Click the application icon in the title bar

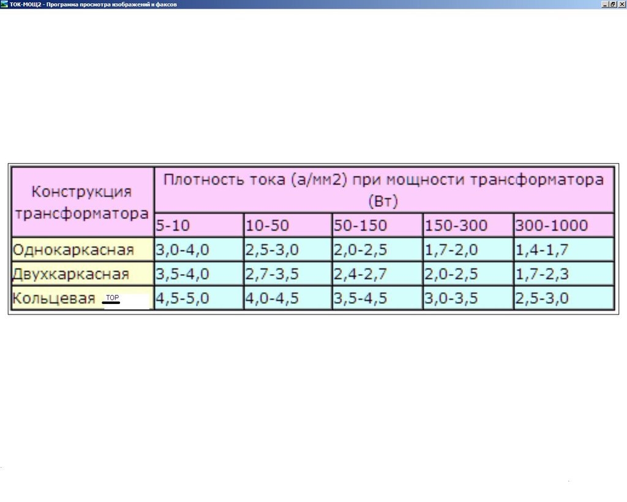click(4, 4)
